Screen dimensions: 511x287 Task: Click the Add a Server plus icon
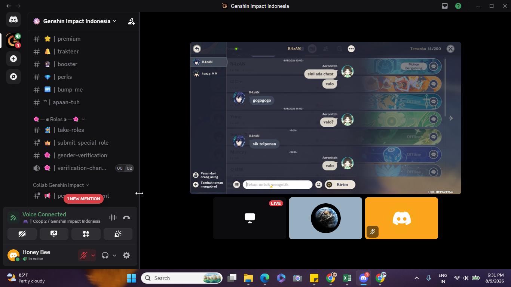[13, 59]
